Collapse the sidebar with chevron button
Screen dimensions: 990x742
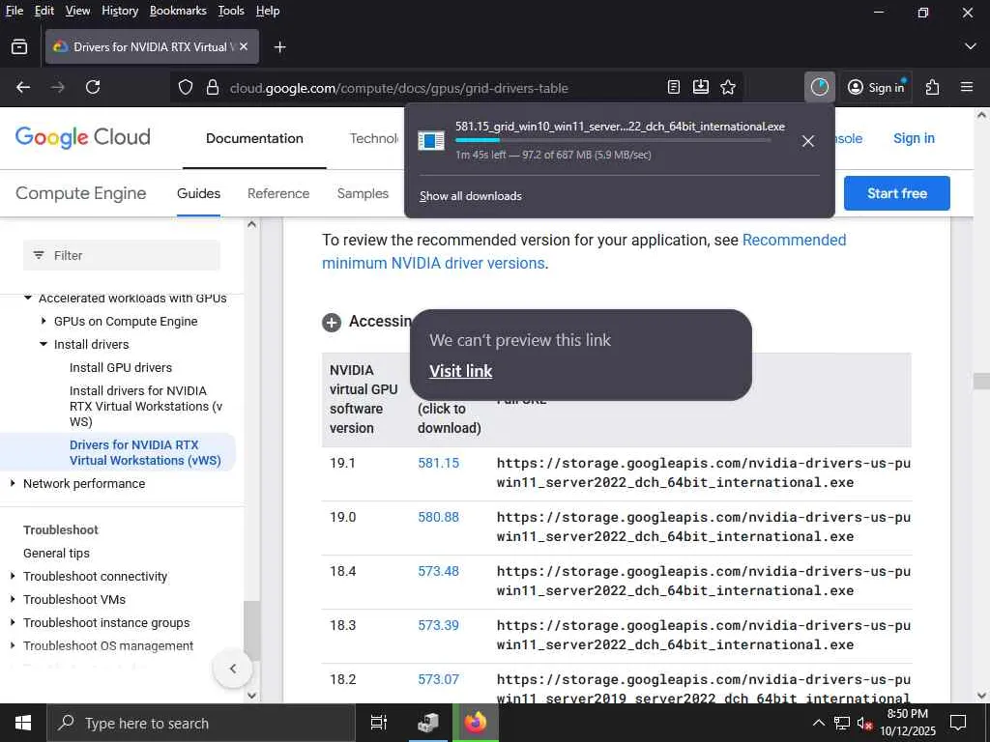[232, 669]
